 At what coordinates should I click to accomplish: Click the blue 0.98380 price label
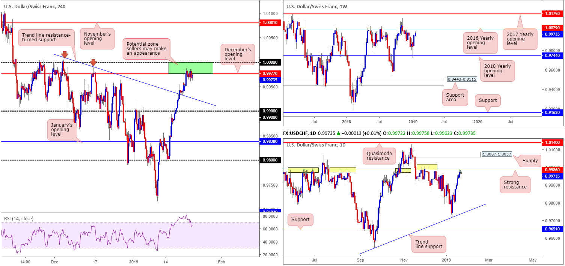pos(270,142)
